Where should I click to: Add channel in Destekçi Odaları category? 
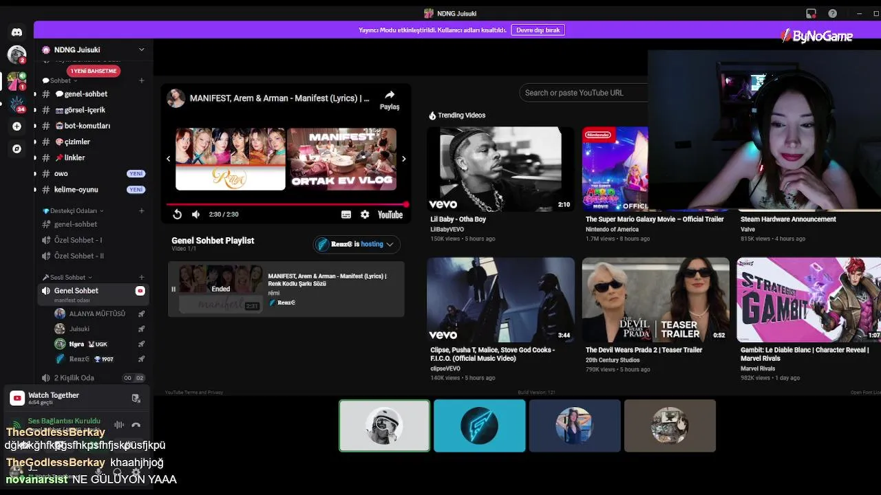(142, 210)
